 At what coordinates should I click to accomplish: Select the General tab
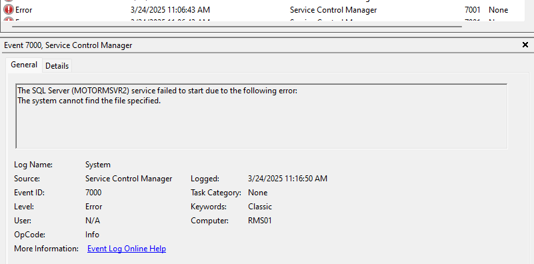coord(24,65)
